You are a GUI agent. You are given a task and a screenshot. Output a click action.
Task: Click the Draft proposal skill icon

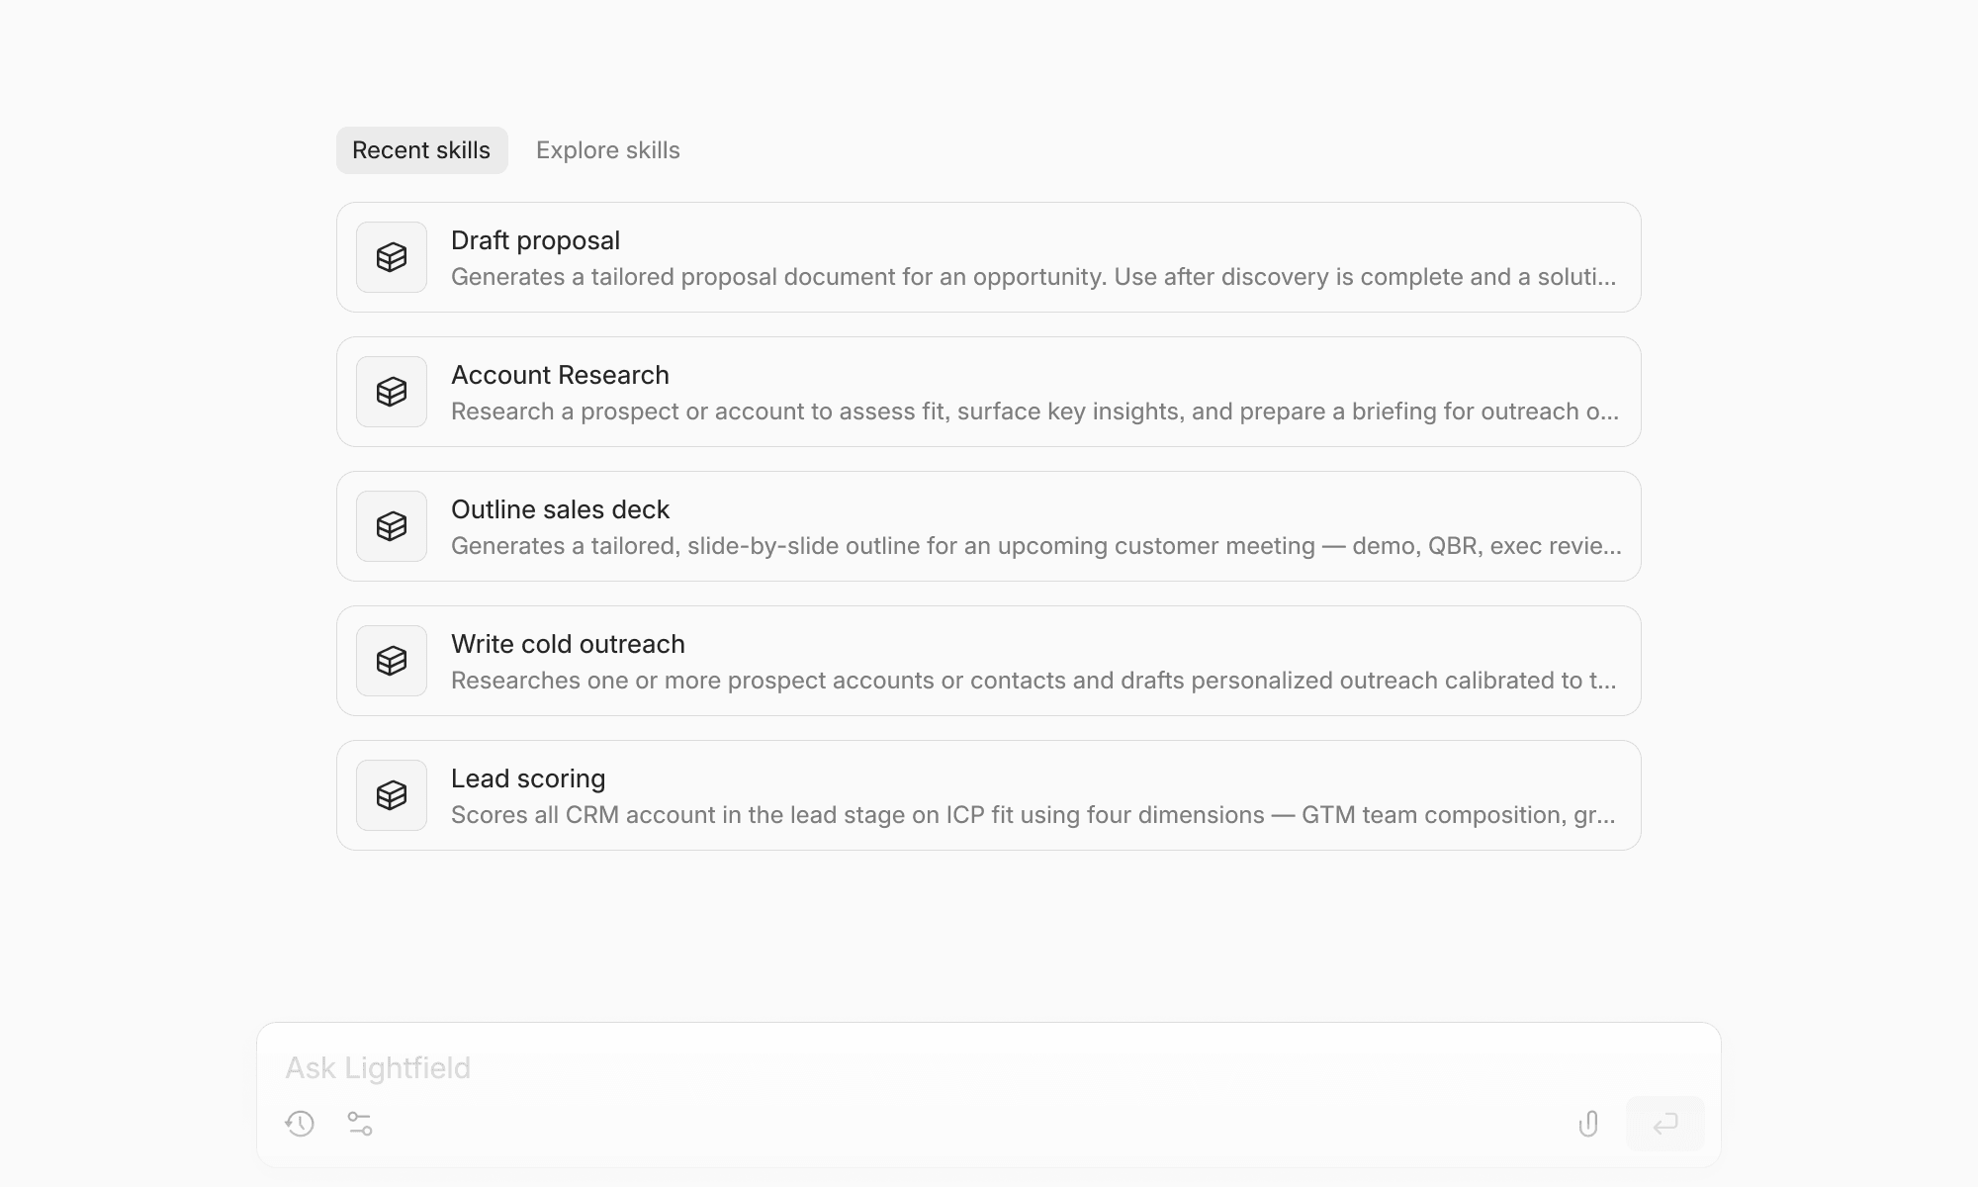coord(392,257)
